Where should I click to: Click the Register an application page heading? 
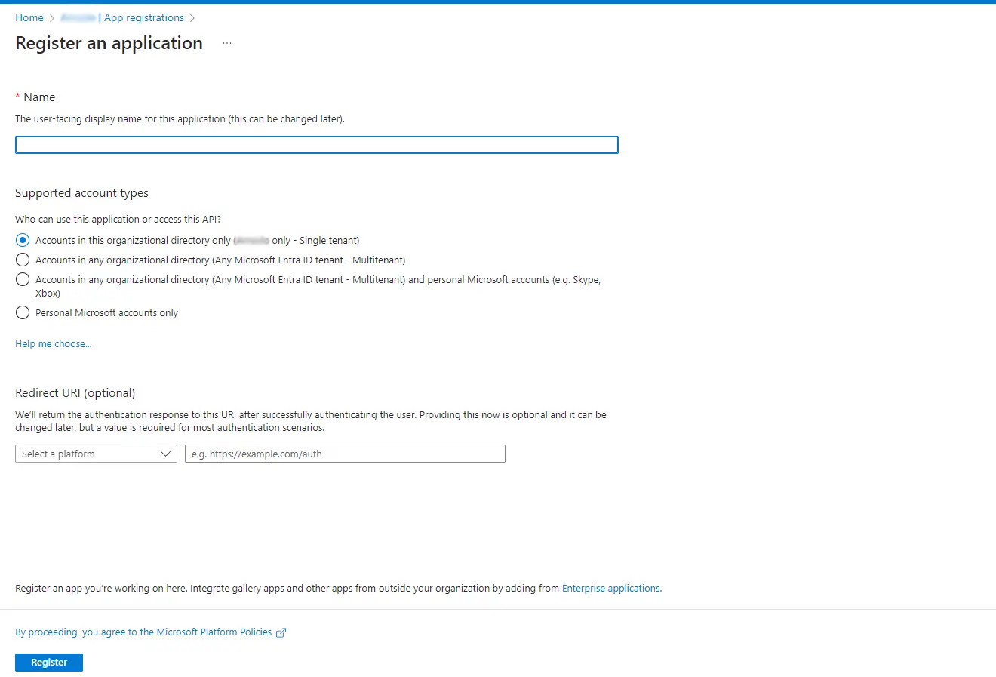tap(109, 43)
